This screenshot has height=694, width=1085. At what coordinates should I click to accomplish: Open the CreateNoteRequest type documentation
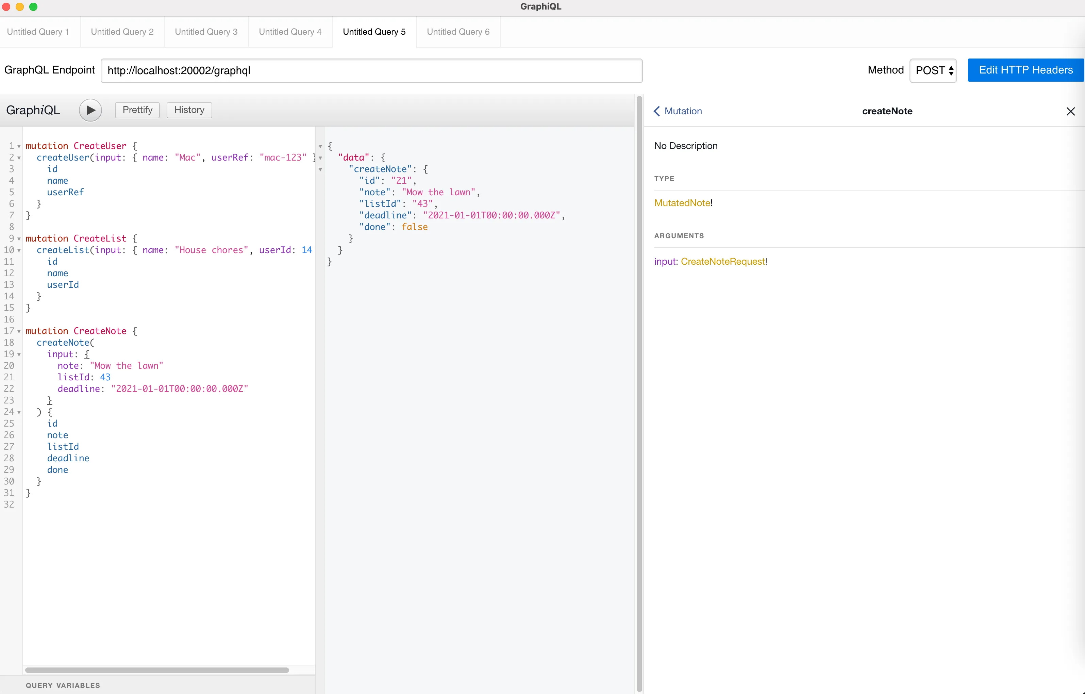[x=723, y=261]
